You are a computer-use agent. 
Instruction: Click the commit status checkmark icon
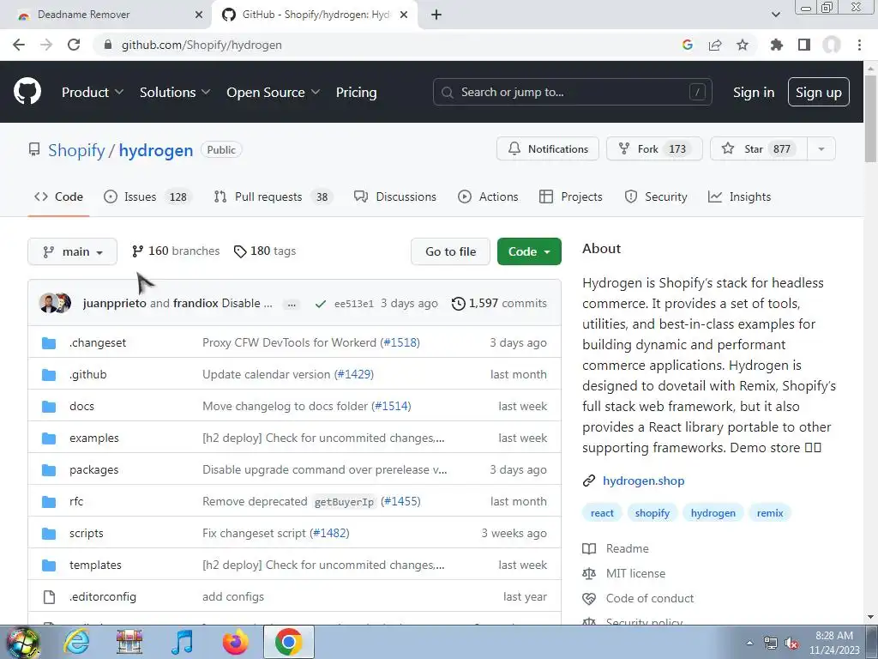321,304
